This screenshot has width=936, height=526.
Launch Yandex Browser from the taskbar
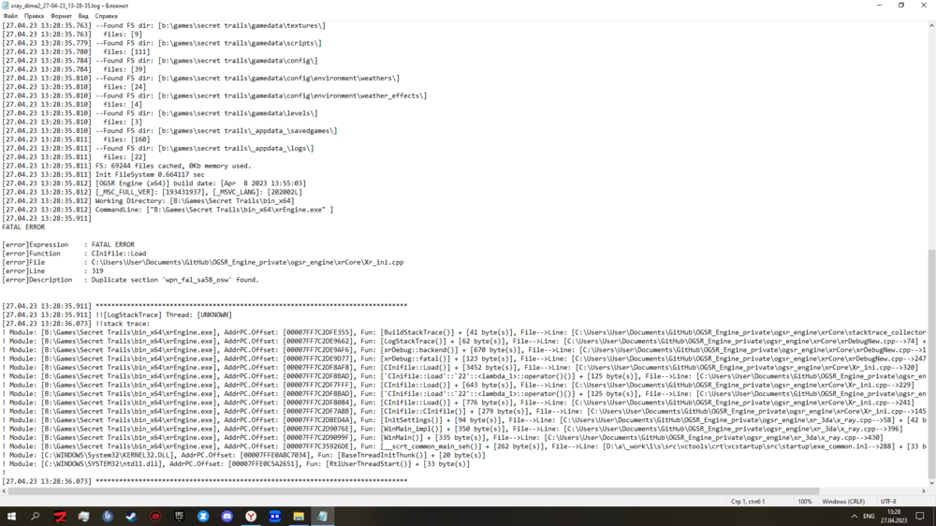(x=251, y=517)
